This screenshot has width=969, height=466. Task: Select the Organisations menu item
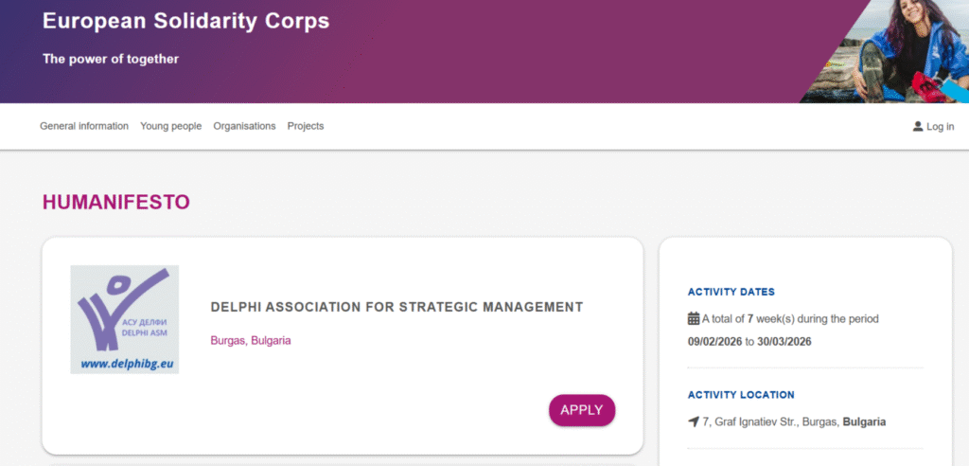[x=244, y=126]
